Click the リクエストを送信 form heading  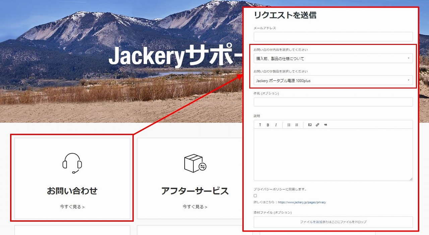[285, 15]
